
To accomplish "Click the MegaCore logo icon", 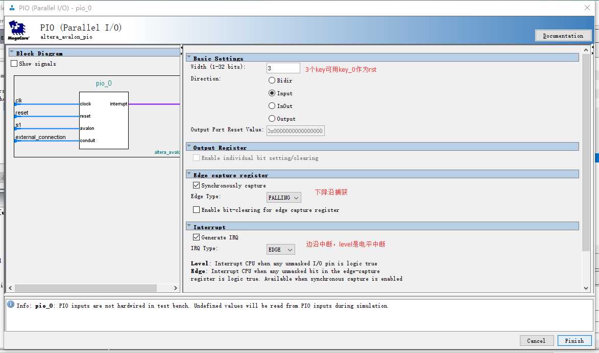I will pos(18,31).
